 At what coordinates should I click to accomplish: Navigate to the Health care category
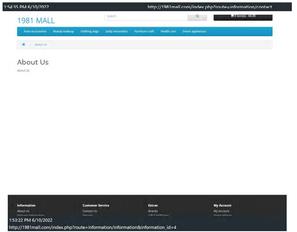(x=168, y=31)
